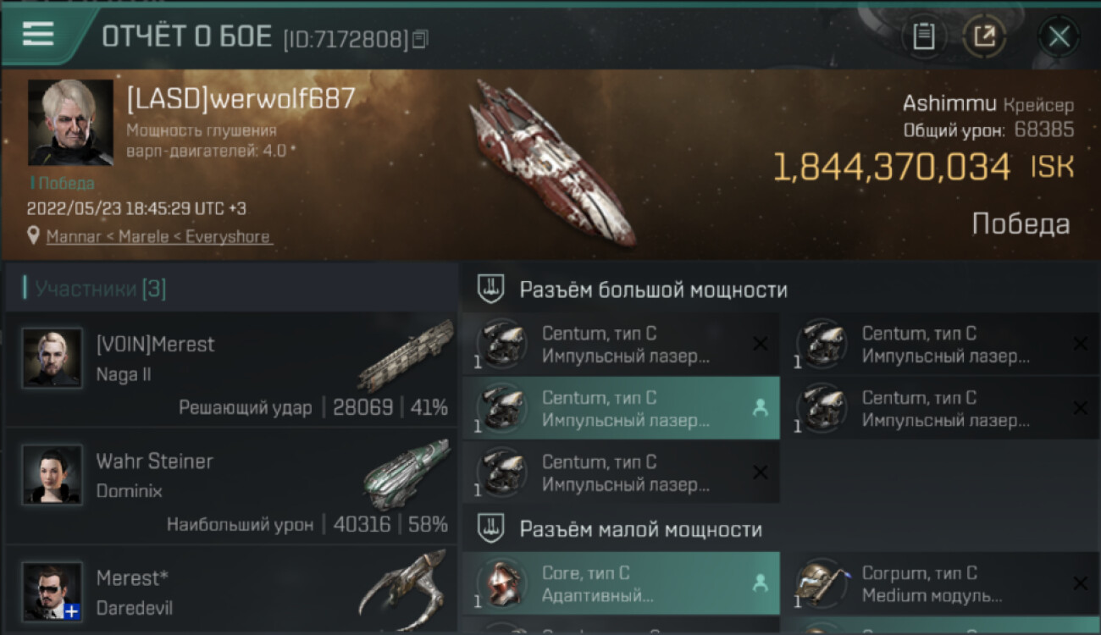The height and width of the screenshot is (635, 1101).
Task: Select highlighted Centum pulse laser module
Action: (x=621, y=408)
